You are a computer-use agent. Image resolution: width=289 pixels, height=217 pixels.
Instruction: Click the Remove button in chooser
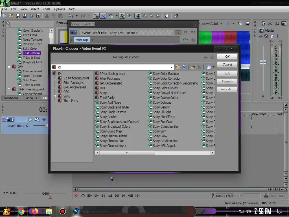click(x=227, y=81)
